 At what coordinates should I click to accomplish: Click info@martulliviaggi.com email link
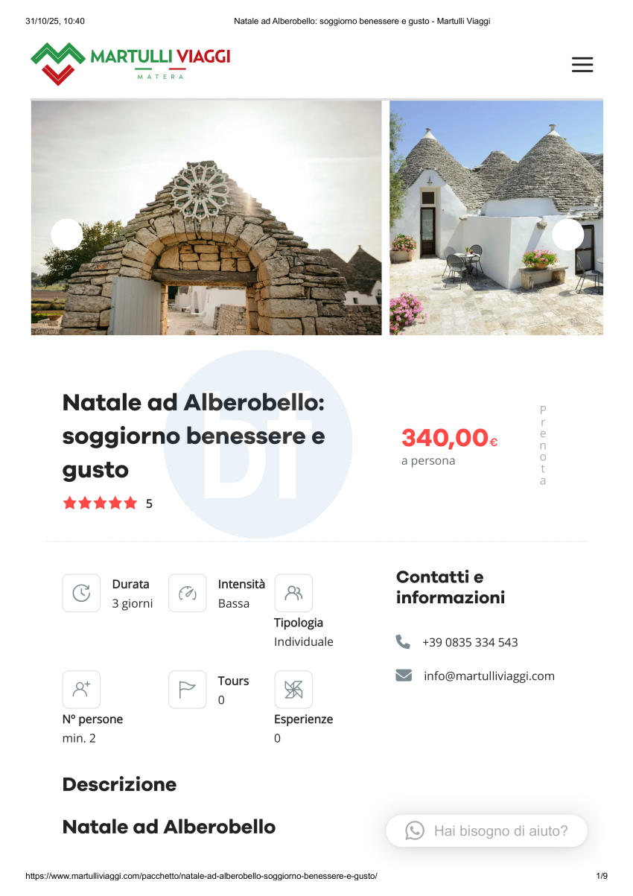coord(489,676)
